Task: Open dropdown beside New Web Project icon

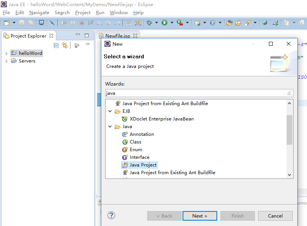Action: [205, 23]
